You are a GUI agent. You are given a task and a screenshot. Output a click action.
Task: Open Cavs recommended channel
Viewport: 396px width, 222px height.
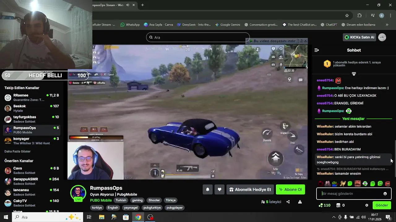coord(32,171)
